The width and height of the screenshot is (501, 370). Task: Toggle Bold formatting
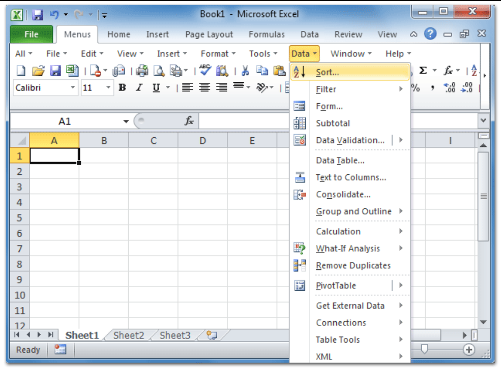(x=122, y=87)
